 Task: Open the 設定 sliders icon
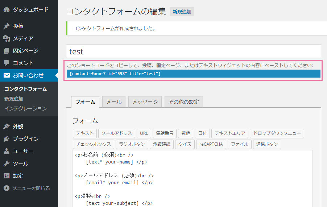coord(7,176)
